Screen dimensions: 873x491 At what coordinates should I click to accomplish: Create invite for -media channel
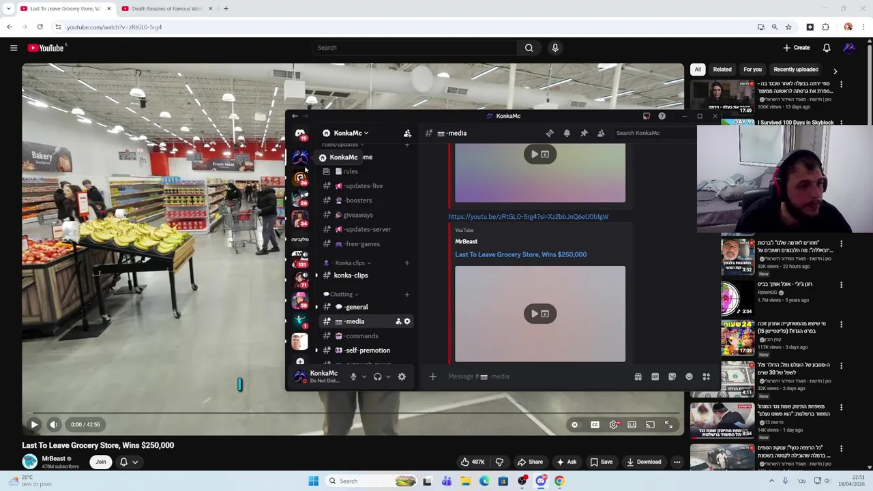coord(398,321)
